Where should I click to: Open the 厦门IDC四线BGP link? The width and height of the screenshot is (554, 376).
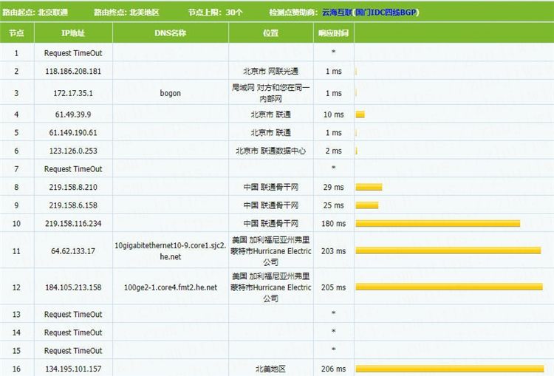click(x=386, y=12)
